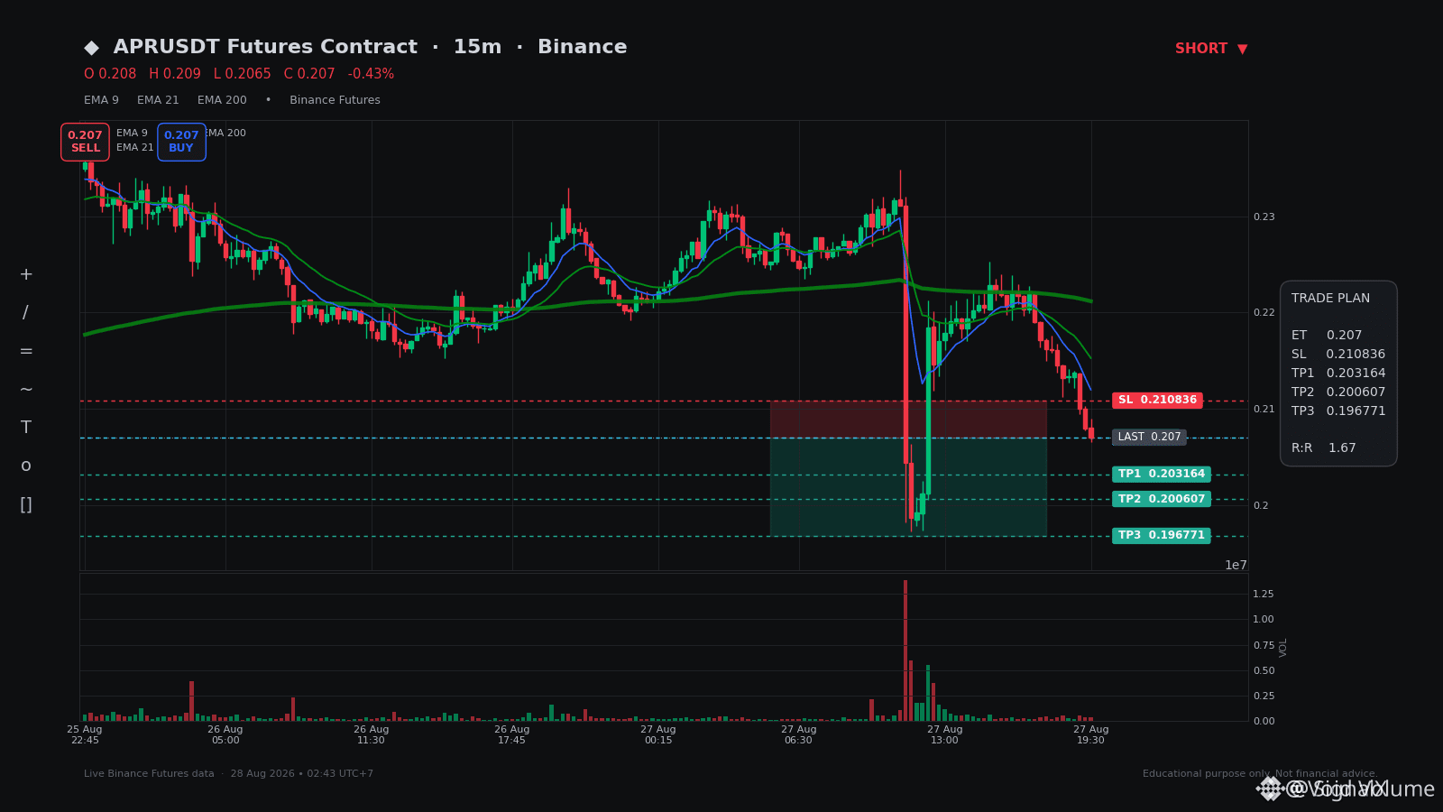Screen dimensions: 1443x812
Task: Click the Educational purpose only disclaimer text
Action: point(1260,774)
